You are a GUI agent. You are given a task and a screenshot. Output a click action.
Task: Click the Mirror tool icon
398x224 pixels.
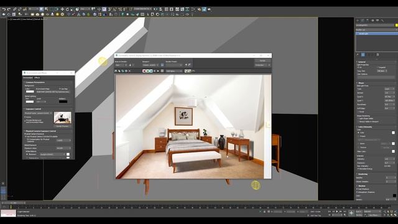(155, 9)
